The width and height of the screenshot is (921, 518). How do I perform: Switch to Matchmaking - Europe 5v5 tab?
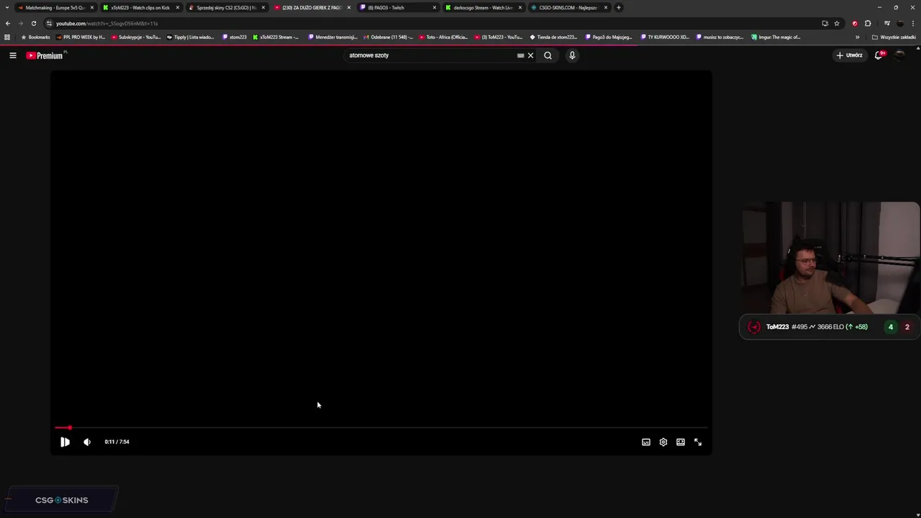[x=54, y=7]
